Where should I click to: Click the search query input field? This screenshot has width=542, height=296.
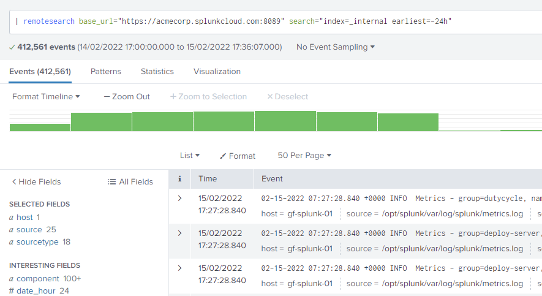(x=276, y=22)
